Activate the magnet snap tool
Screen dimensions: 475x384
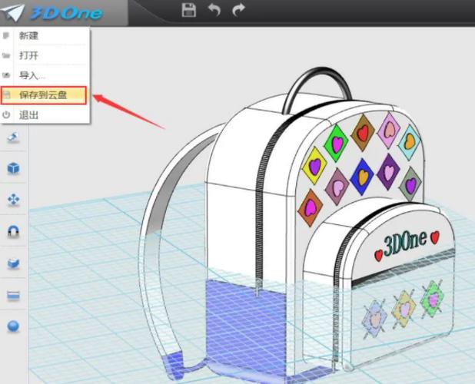point(13,231)
